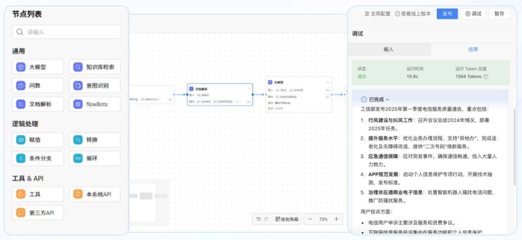Click the 行风建设与纠风工作 list item

(429, 125)
